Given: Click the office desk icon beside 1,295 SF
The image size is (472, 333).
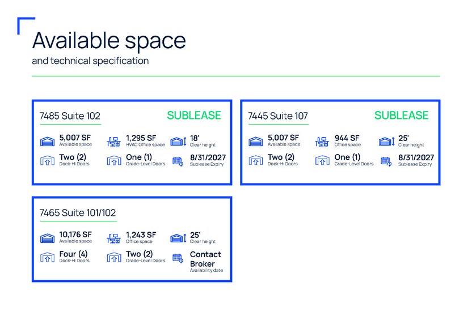Looking at the screenshot, I should tap(113, 142).
